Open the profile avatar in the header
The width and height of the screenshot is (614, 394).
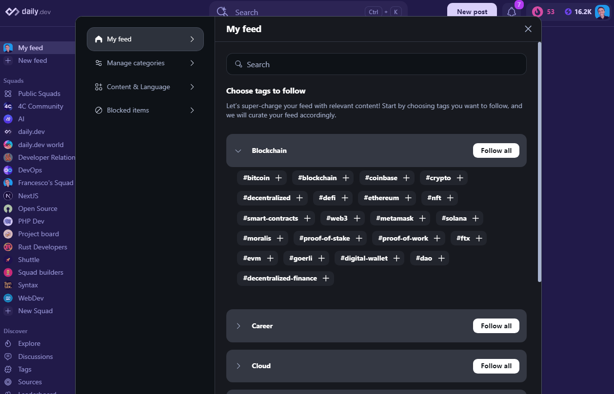[602, 12]
